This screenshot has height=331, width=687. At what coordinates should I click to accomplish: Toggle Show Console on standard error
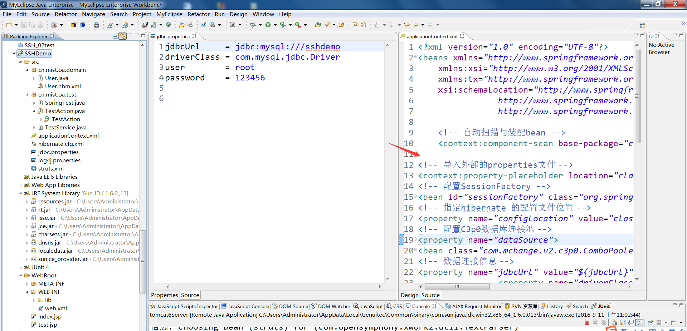coord(639,322)
